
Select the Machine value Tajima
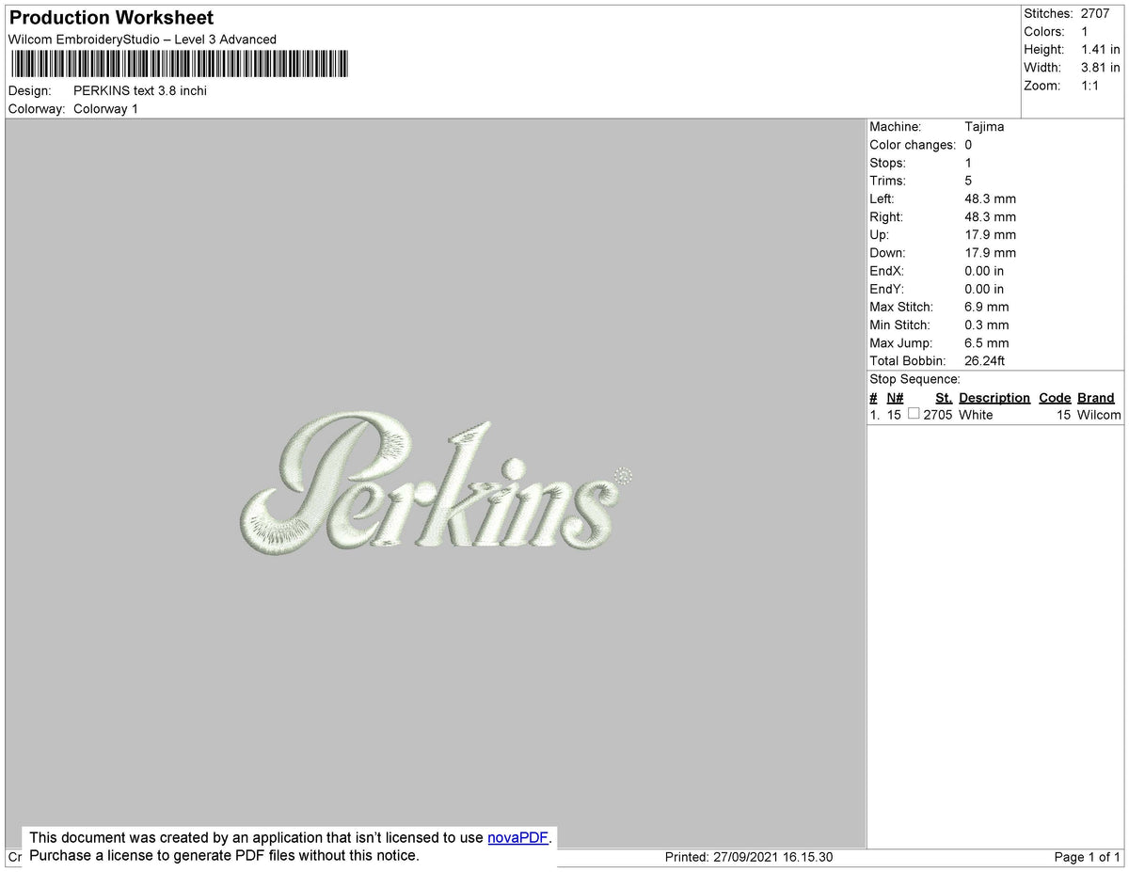[x=984, y=127]
